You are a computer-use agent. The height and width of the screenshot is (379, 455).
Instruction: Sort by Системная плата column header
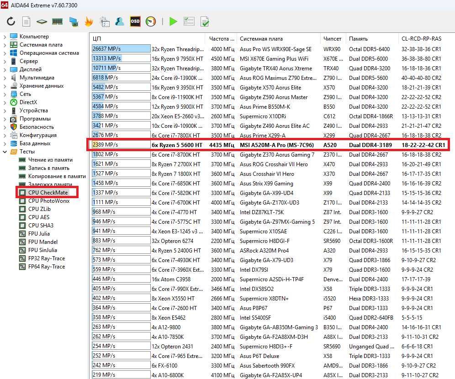coord(278,38)
